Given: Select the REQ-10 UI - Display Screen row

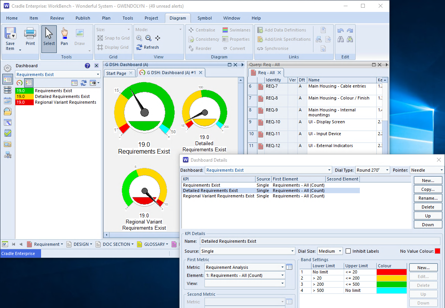Looking at the screenshot, I should click(315, 124).
